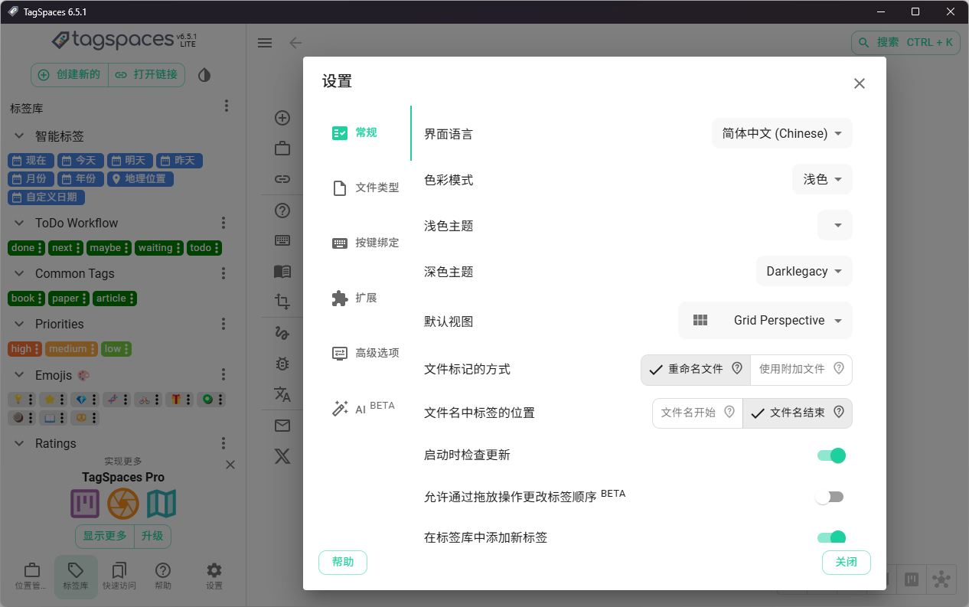Enable drag-and-drop tag reordering toggle
The image size is (969, 607).
[830, 496]
